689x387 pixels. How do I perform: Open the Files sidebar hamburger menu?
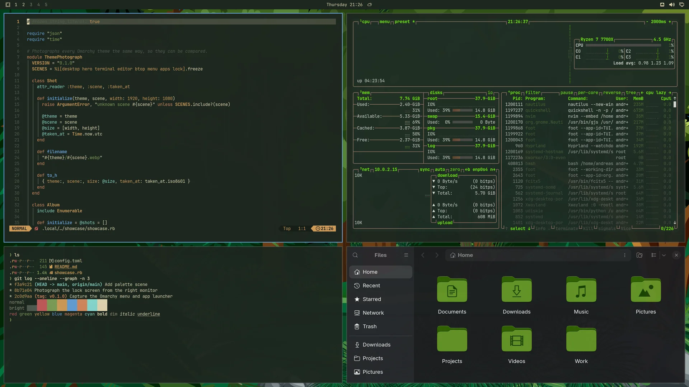(x=406, y=255)
